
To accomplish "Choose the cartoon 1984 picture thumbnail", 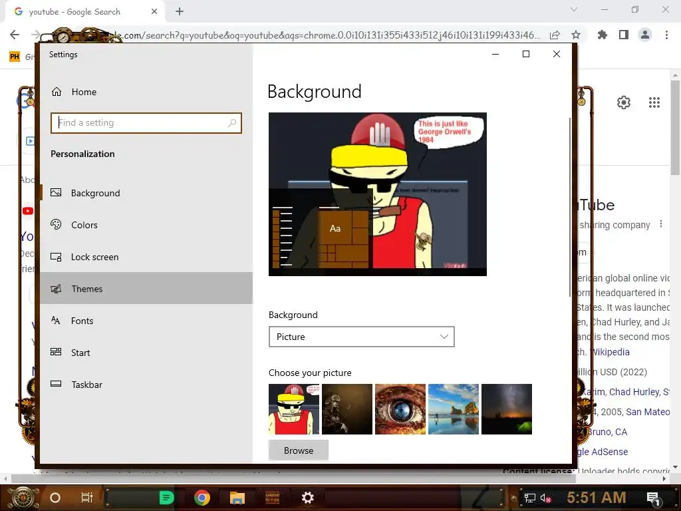I will tap(293, 409).
